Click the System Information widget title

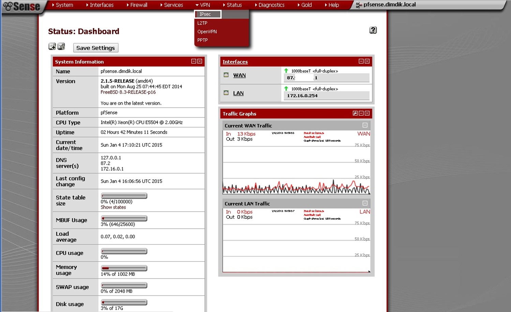pyautogui.click(x=79, y=62)
